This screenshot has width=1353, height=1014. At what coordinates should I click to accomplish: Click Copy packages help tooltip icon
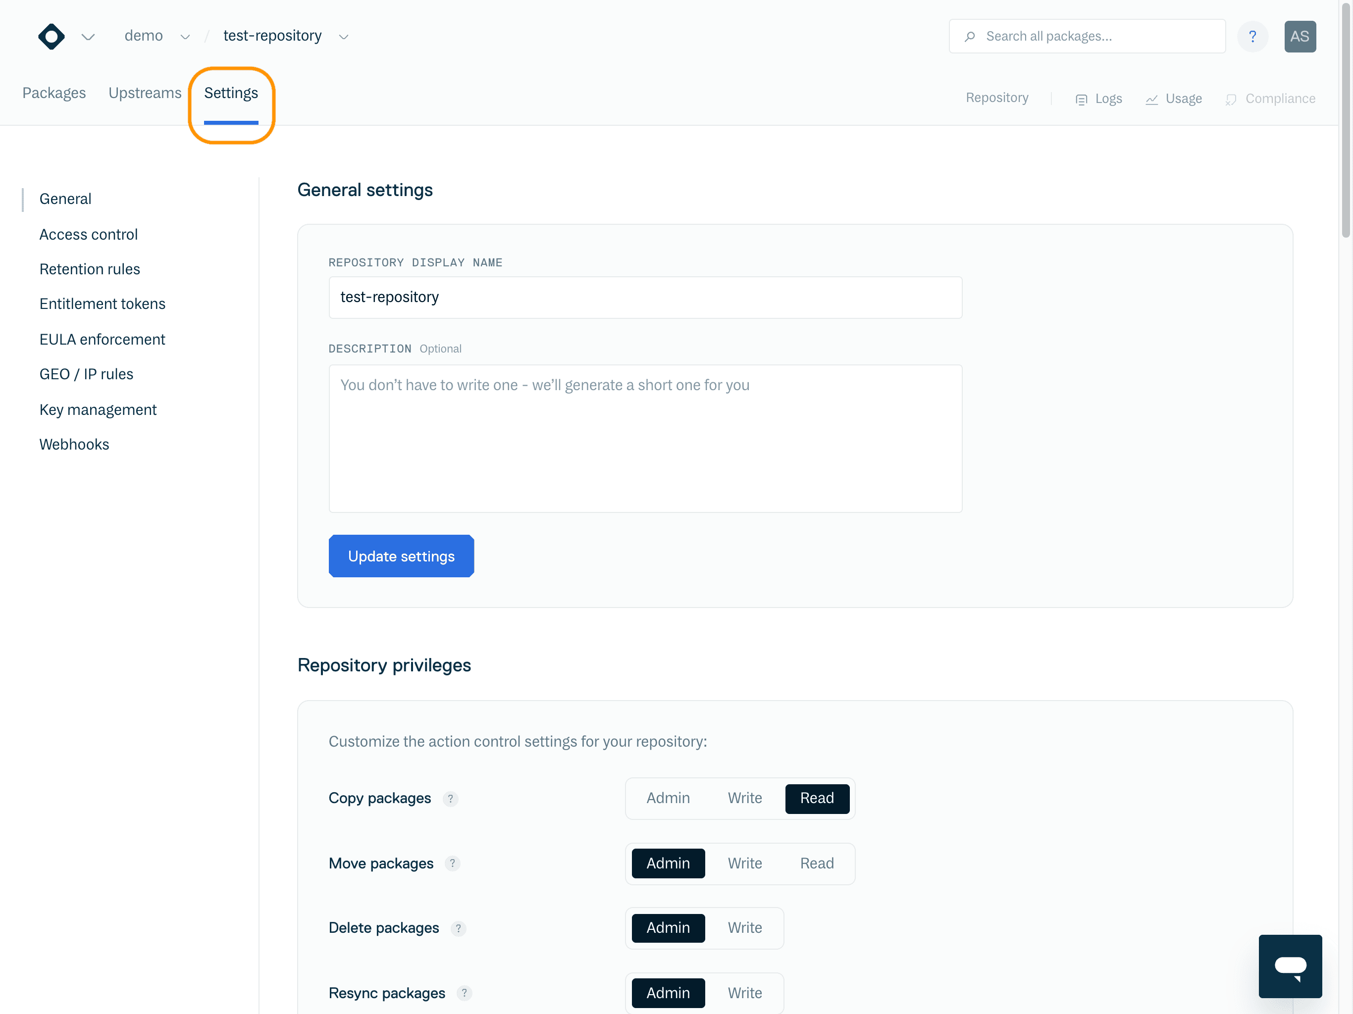tap(450, 799)
